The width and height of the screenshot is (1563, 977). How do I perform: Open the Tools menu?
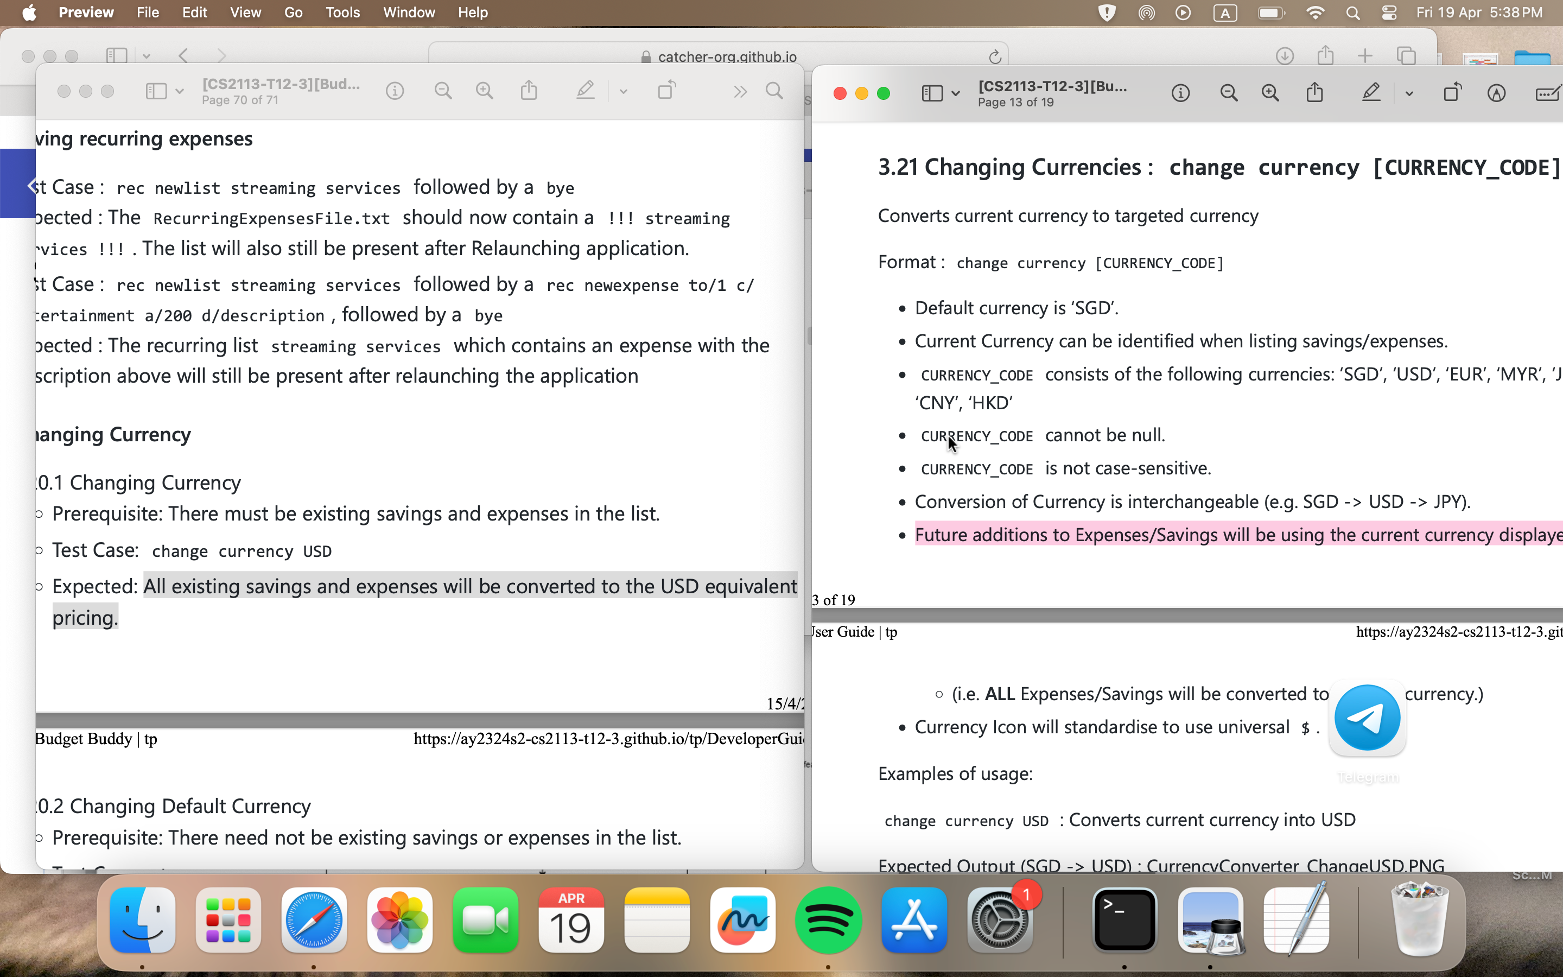pos(342,12)
